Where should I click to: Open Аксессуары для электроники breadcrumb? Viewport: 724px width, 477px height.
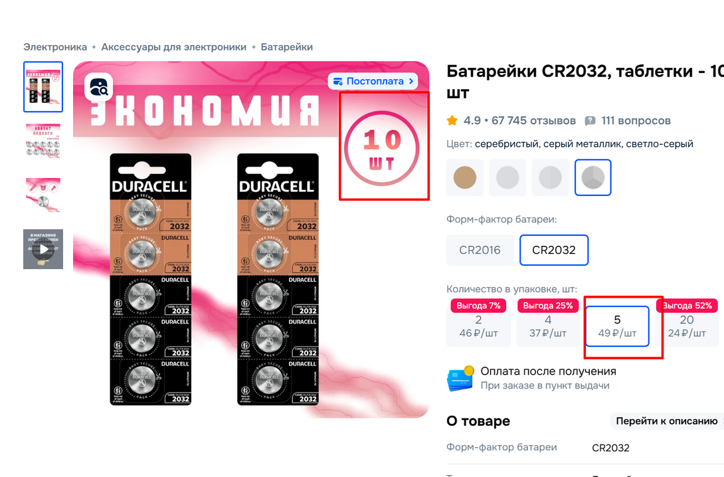(x=173, y=47)
